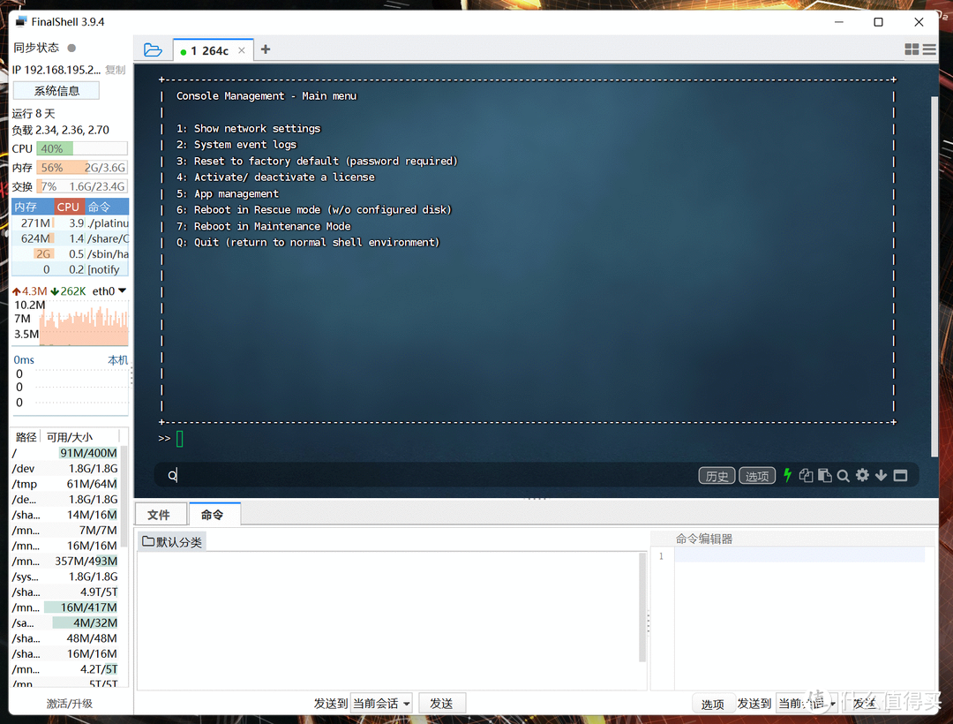The height and width of the screenshot is (724, 953).
Task: Select the /tmp 61M/64M disk row
Action: 65,484
